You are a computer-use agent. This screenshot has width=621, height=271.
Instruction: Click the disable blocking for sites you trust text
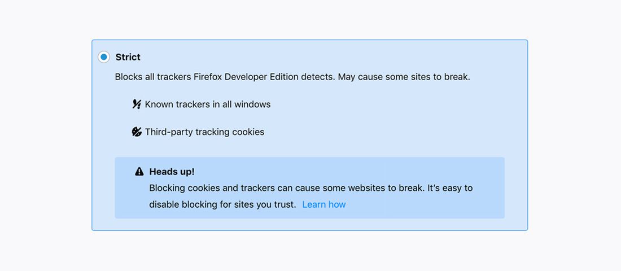[x=222, y=204]
